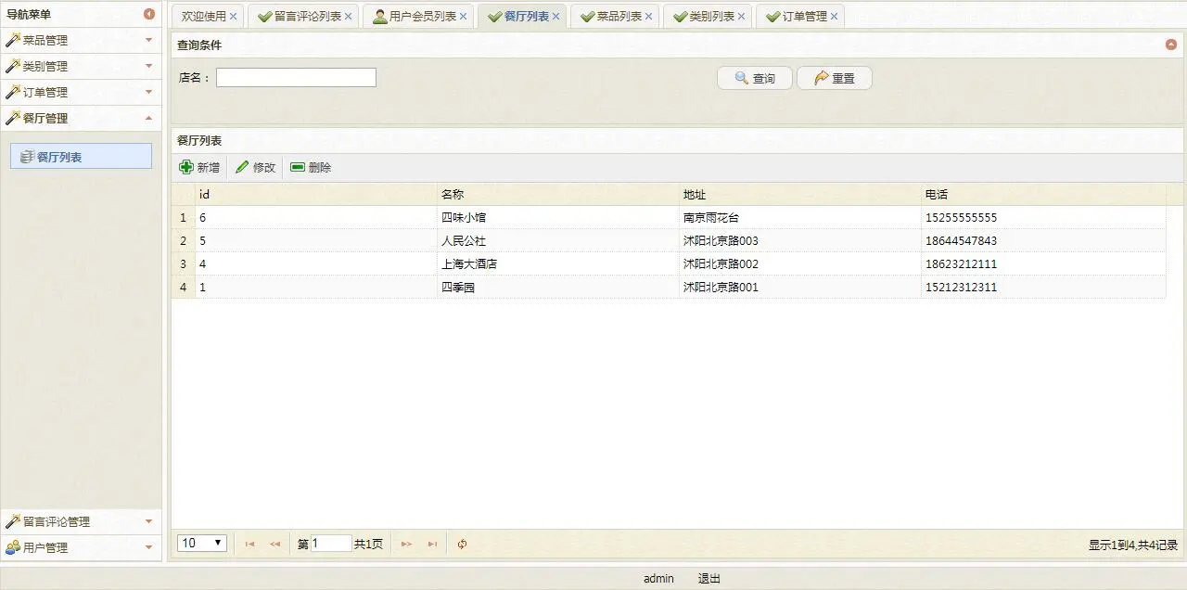Click the admin username in footer

tap(658, 579)
